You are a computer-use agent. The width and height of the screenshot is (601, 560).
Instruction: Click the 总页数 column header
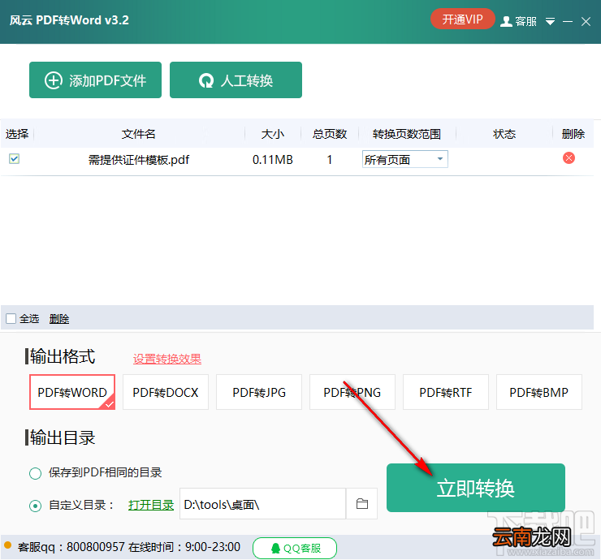[x=330, y=134]
